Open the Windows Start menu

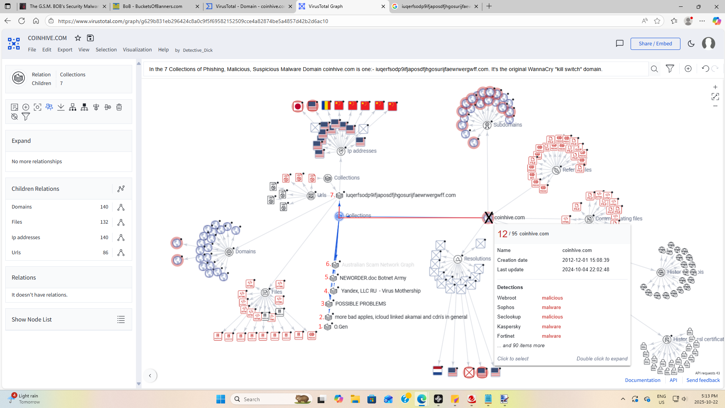[221, 399]
